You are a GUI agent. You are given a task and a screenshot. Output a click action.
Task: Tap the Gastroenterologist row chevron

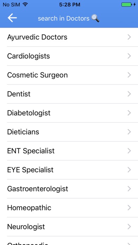pyautogui.click(x=129, y=189)
